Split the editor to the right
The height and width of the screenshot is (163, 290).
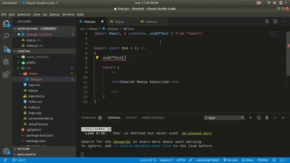coord(275,21)
